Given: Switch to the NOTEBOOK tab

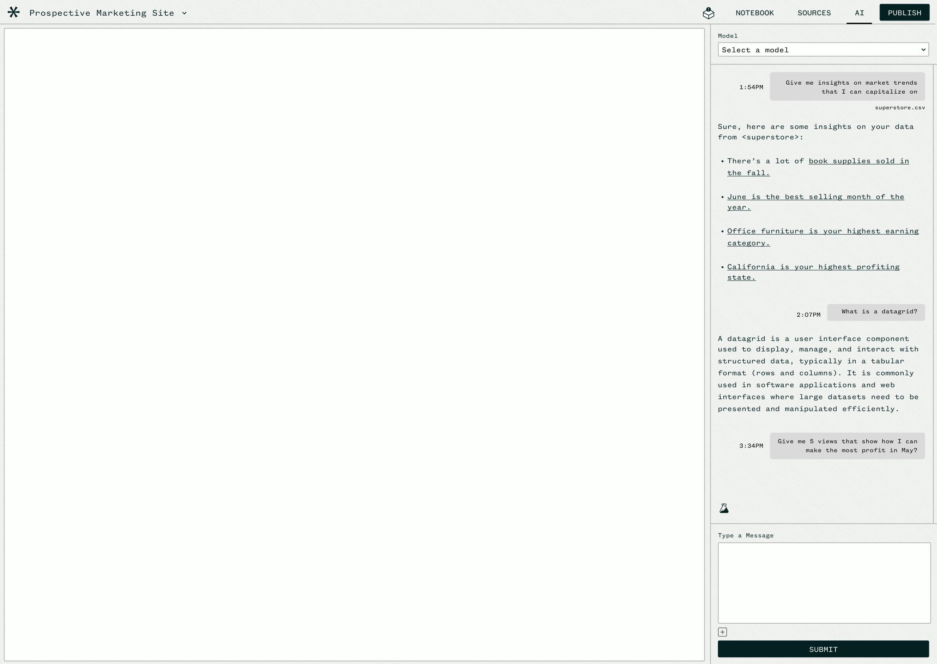Looking at the screenshot, I should coord(754,13).
